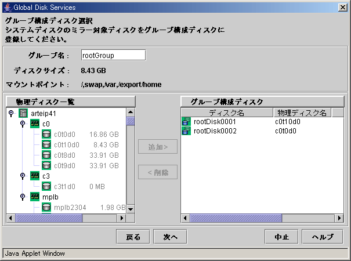Select the c3 tree label
The height and width of the screenshot is (261, 351).
[46, 176]
